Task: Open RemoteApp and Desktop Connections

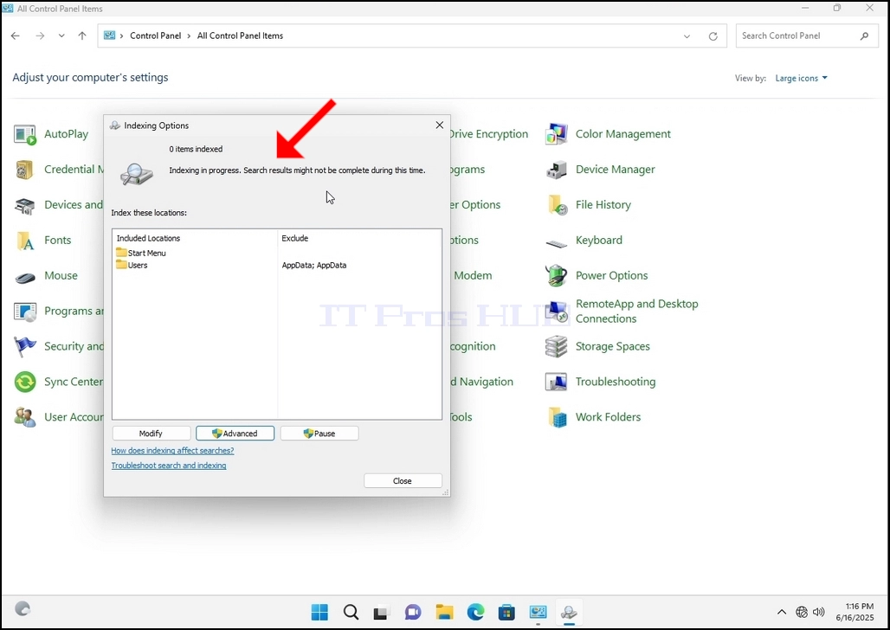Action: [x=622, y=311]
